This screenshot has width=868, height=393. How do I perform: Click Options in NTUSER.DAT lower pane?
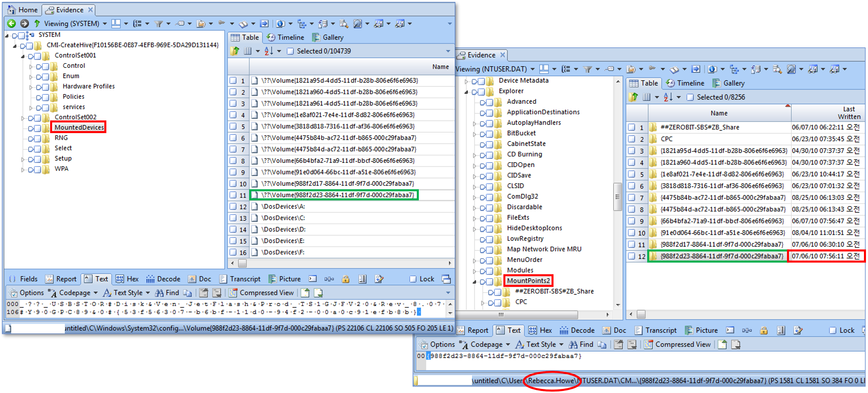point(438,344)
